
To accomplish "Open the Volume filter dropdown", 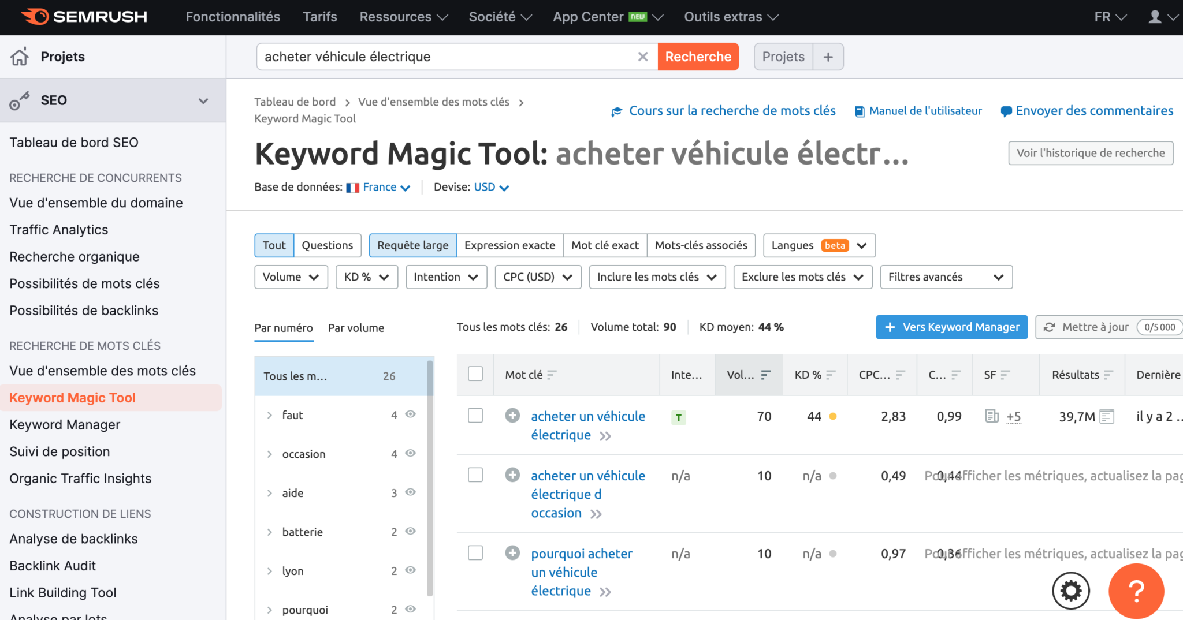I will 291,277.
